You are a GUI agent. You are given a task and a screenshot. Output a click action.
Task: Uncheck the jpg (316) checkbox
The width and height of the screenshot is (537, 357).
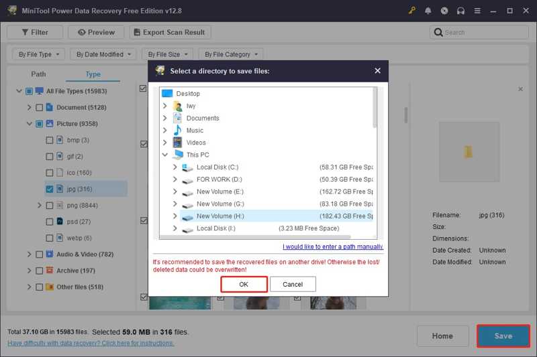point(50,189)
